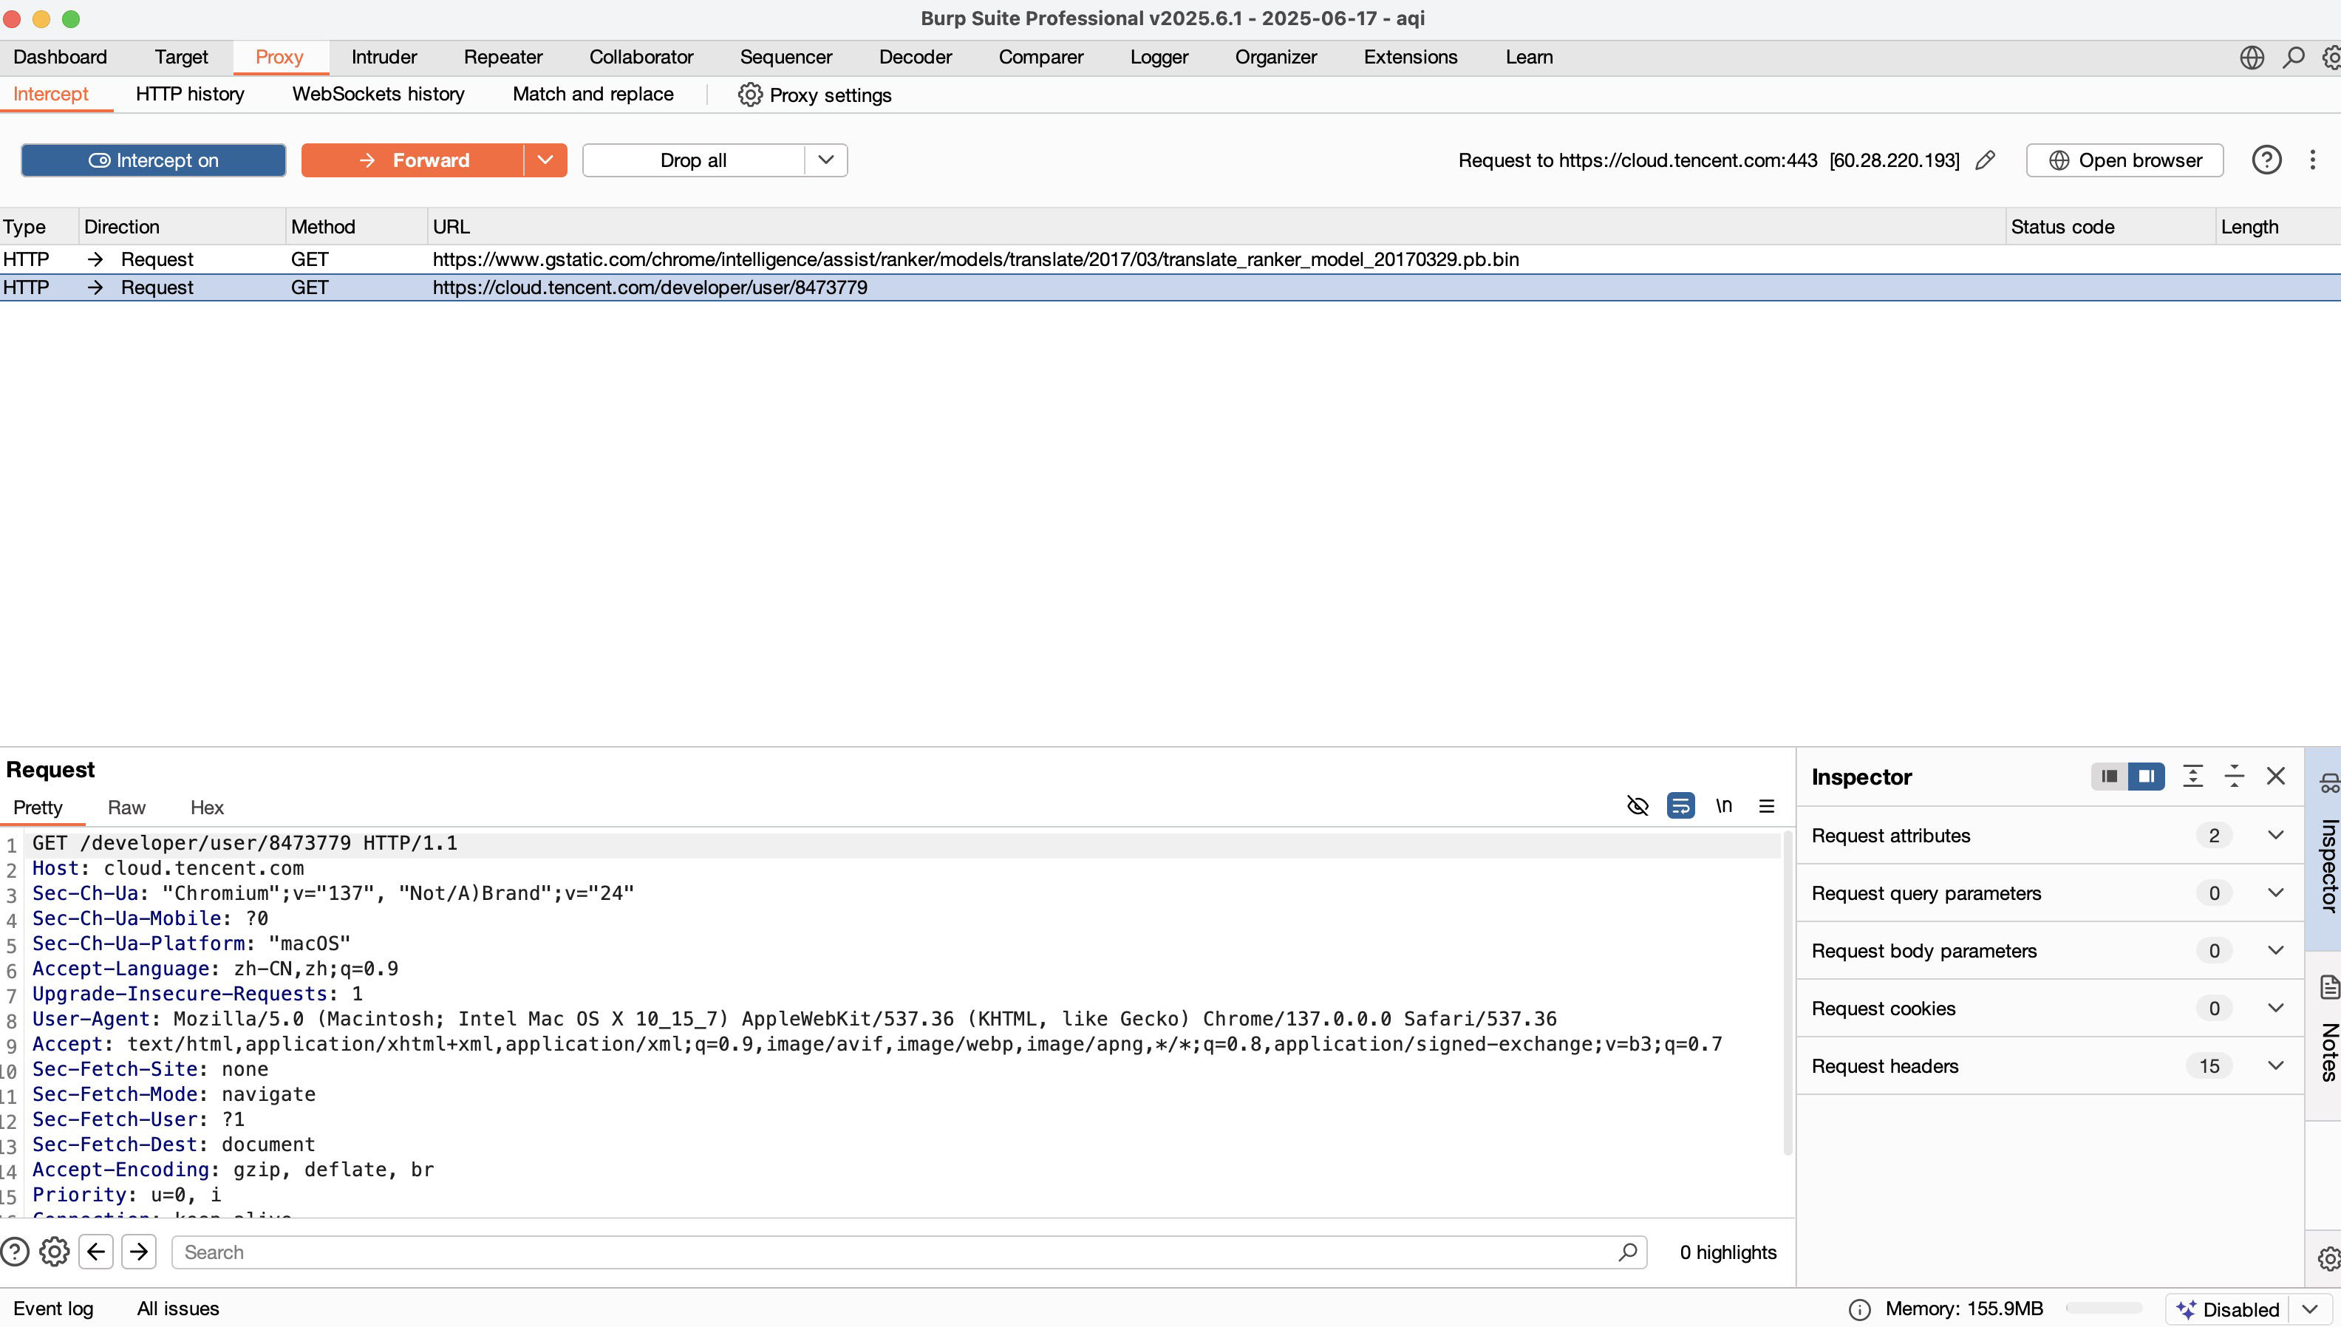Collapse all Inspector sections icon
Viewport: 2341px width, 1327px height.
tap(2233, 777)
